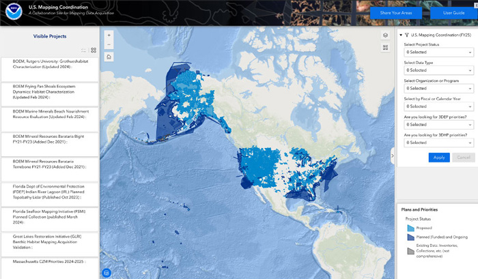Click the filter funnel icon

coord(407,35)
